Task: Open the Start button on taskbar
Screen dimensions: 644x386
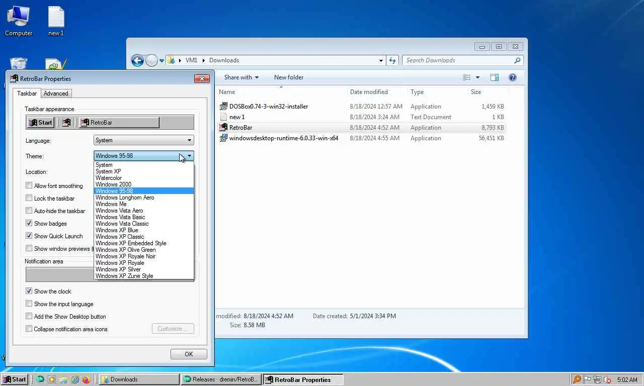Action: coord(14,379)
